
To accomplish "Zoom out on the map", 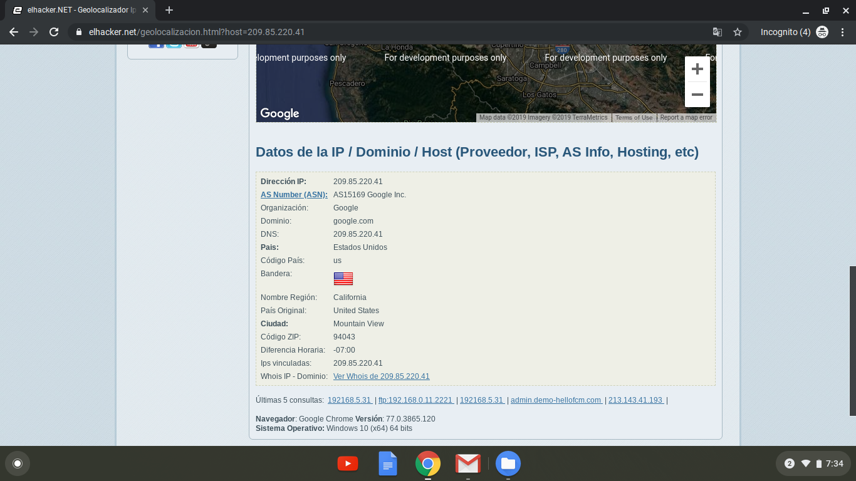I will pyautogui.click(x=697, y=95).
